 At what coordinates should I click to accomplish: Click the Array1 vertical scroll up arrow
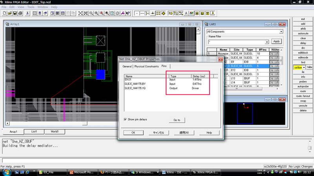coord(198,29)
